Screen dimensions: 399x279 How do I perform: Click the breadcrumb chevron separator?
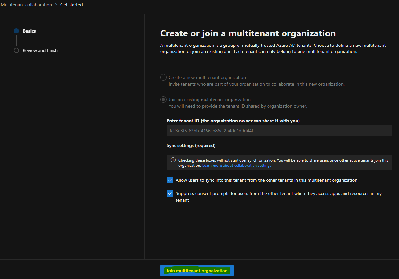(x=56, y=5)
